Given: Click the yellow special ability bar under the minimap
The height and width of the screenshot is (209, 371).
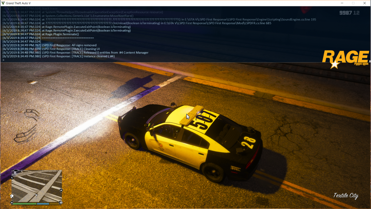Looking at the screenshot, I should (54, 203).
